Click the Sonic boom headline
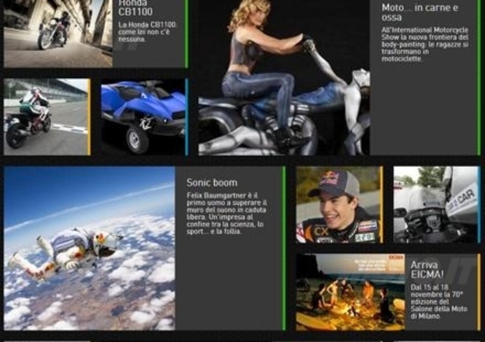Image resolution: width=485 pixels, height=342 pixels. coord(212,183)
